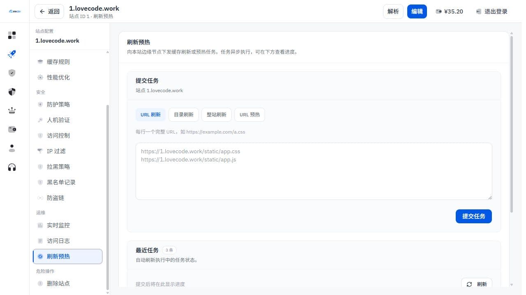Click the 防盗链 link icon

pos(40,198)
